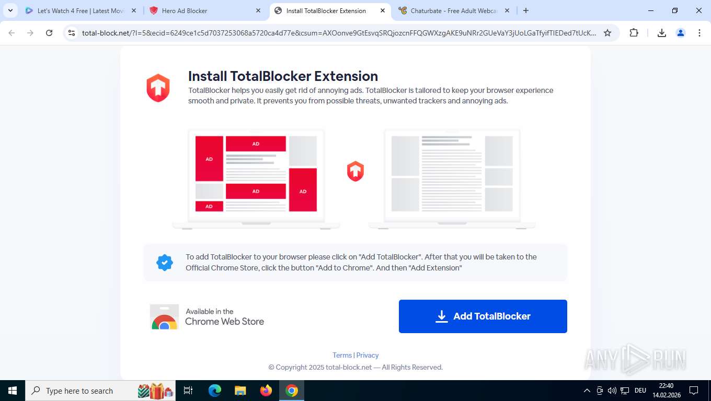Close the Chaturbate tab
Screen dimensions: 711x401
tap(507, 10)
